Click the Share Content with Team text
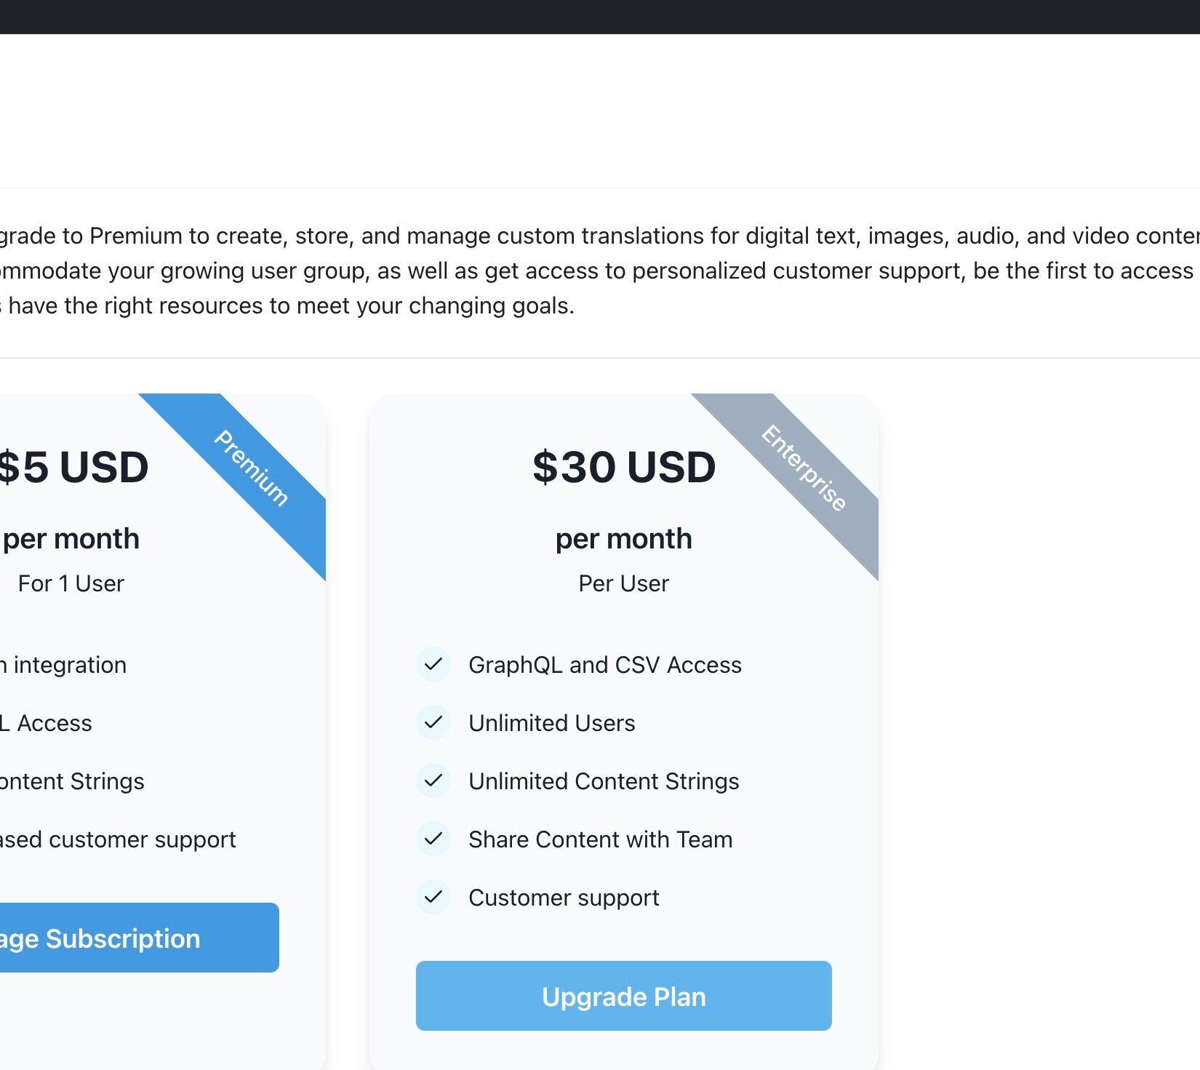This screenshot has height=1070, width=1200. point(600,839)
